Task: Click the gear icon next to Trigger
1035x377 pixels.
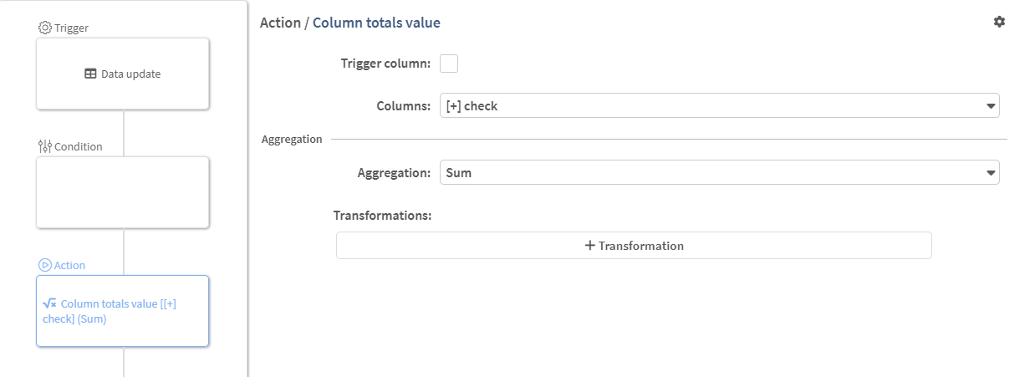Action: 45,28
